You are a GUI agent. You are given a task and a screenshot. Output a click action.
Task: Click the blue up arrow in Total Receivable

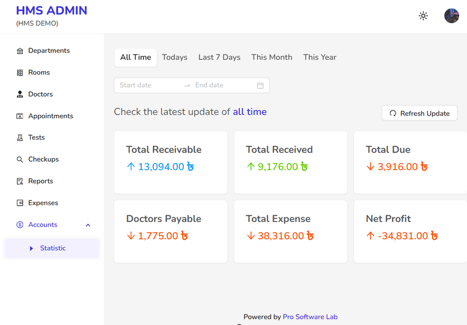point(131,167)
